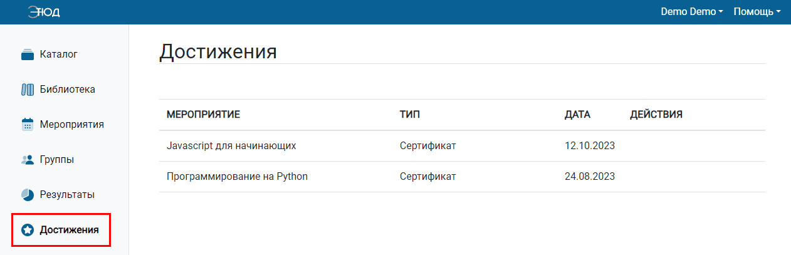
Task: Open the Результаты sidebar item
Action: coord(67,195)
